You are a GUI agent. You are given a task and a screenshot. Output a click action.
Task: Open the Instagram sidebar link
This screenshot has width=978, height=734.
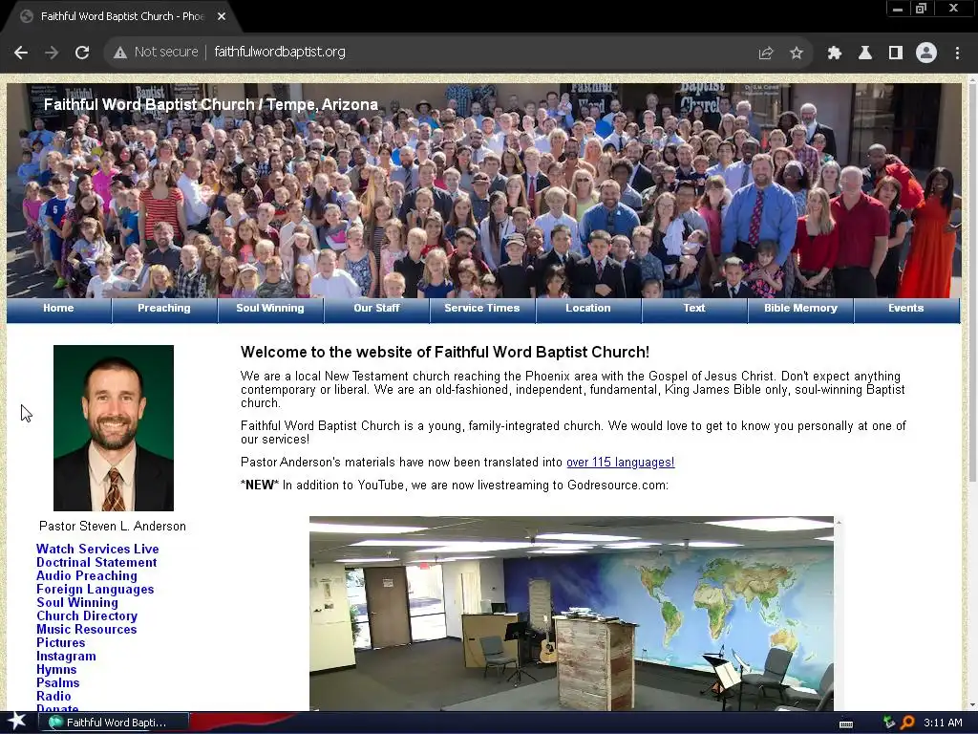click(66, 657)
